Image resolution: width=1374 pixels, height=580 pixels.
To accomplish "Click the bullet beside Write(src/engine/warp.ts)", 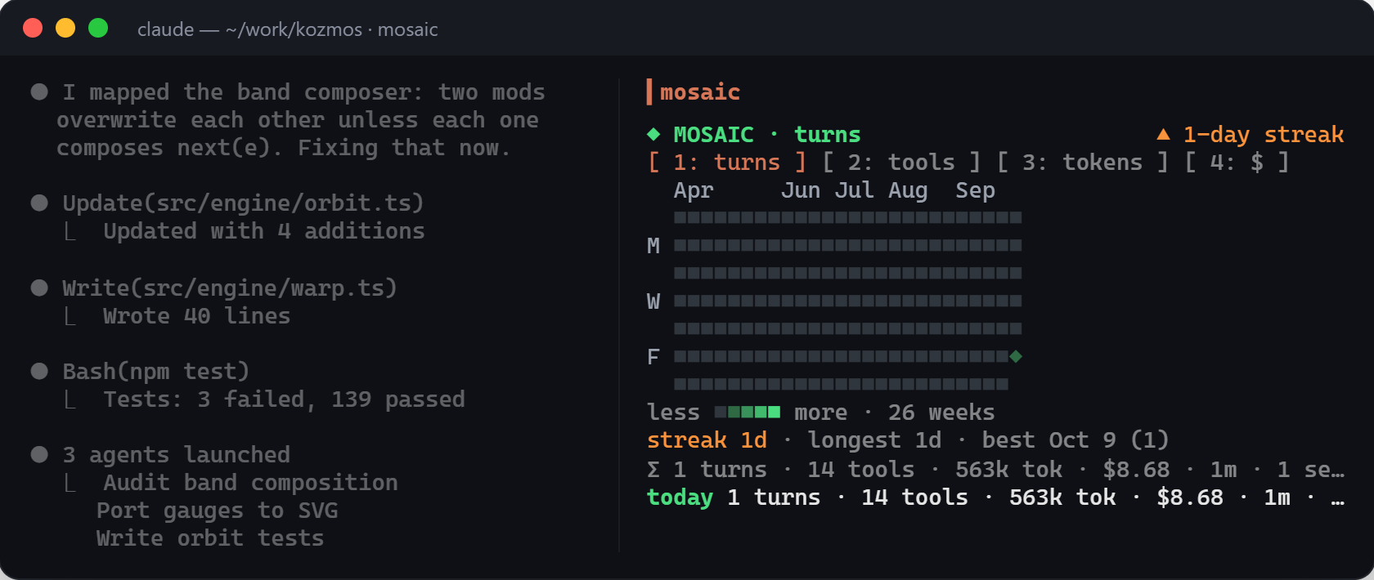I will click(x=39, y=288).
